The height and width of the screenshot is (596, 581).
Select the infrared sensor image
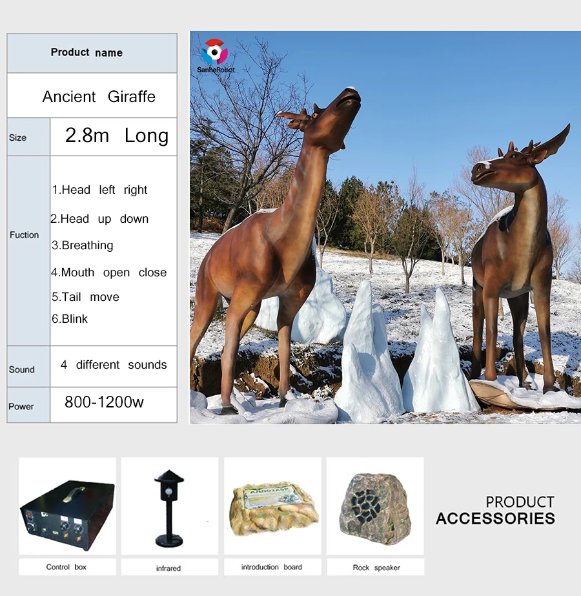169,506
